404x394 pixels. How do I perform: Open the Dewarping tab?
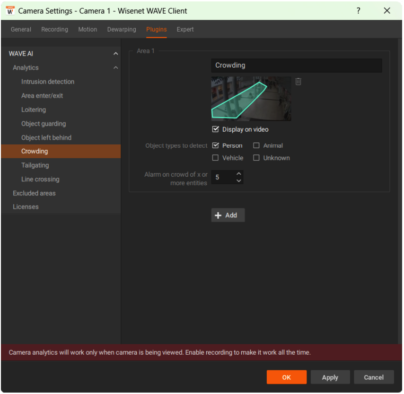point(122,29)
